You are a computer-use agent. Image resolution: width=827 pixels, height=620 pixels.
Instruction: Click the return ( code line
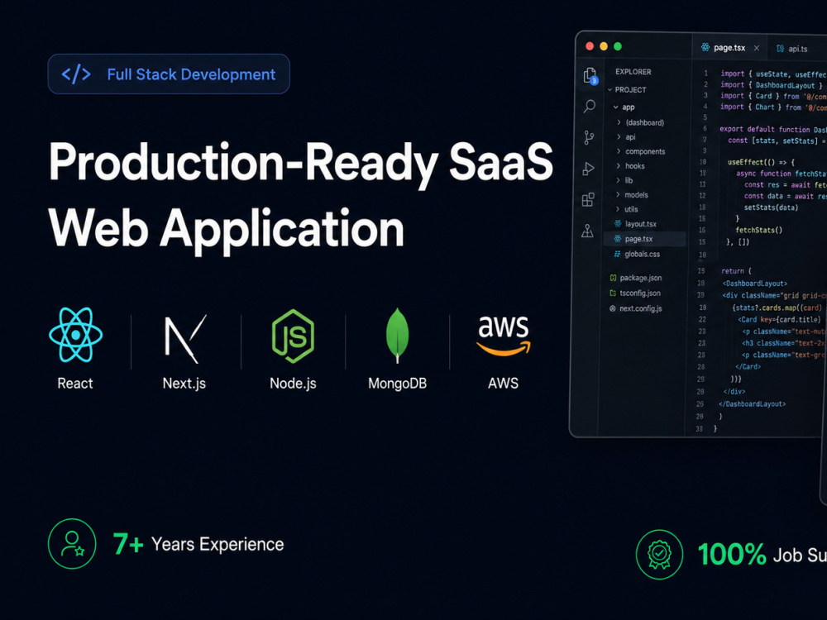[x=736, y=271]
